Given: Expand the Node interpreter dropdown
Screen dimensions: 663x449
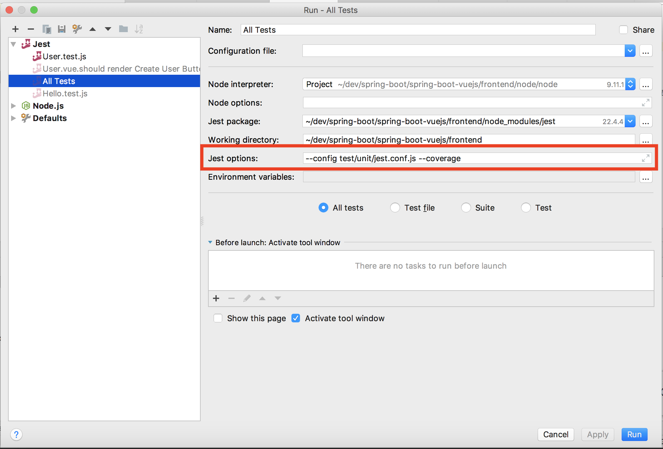Looking at the screenshot, I should tap(630, 84).
